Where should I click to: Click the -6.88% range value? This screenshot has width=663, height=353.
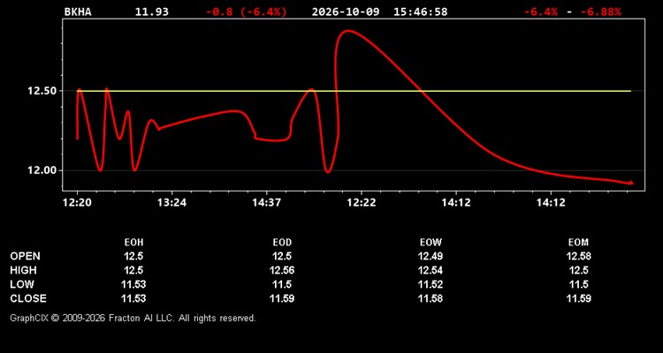[601, 11]
